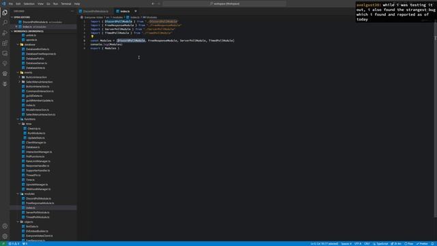This screenshot has width=437, height=246.
Task: Open TimedPollModule.ts in modules folder
Action: (38, 217)
